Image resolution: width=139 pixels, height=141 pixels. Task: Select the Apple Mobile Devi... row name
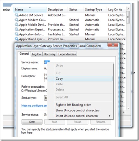pyautogui.click(x=33, y=25)
